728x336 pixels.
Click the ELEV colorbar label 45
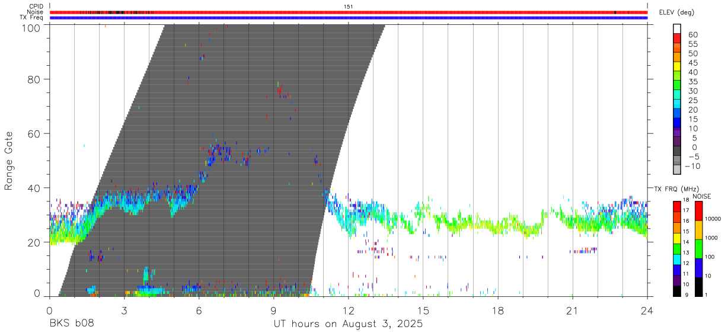[x=692, y=63]
